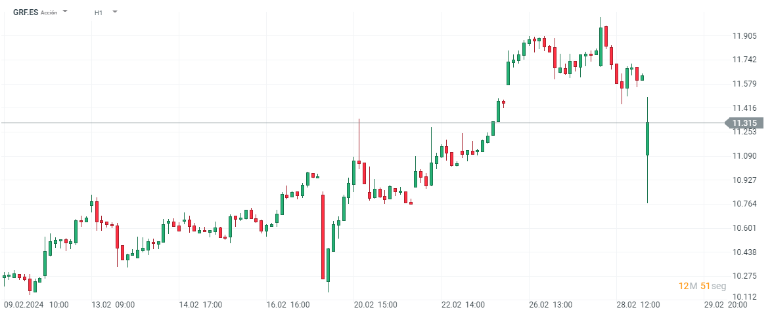Click the 20.02 15:00 time label
Viewport: 772px width, 316px height.
[x=375, y=305]
